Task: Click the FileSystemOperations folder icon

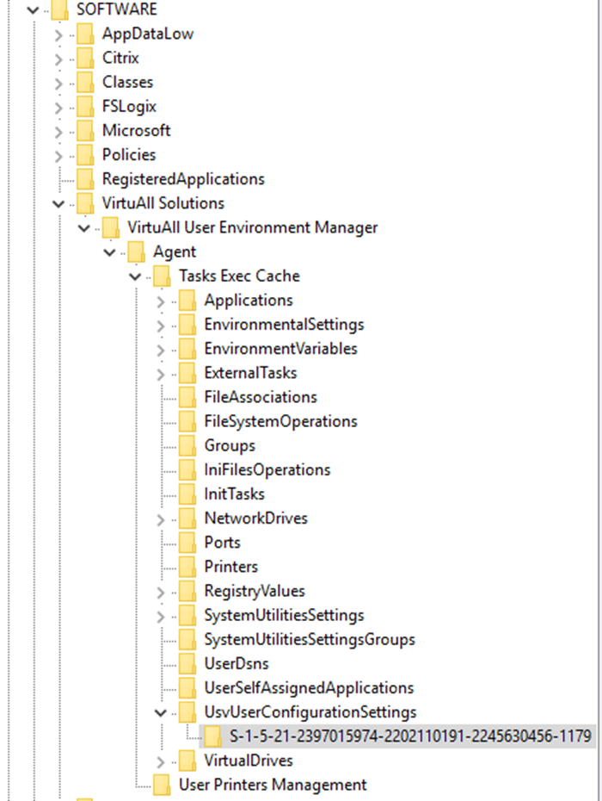Action: point(187,421)
